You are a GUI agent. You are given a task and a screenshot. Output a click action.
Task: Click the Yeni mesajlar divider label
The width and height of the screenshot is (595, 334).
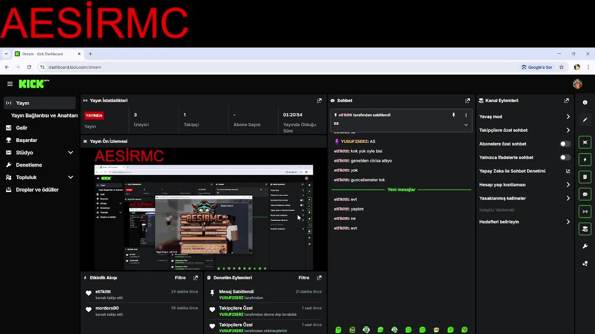(401, 190)
